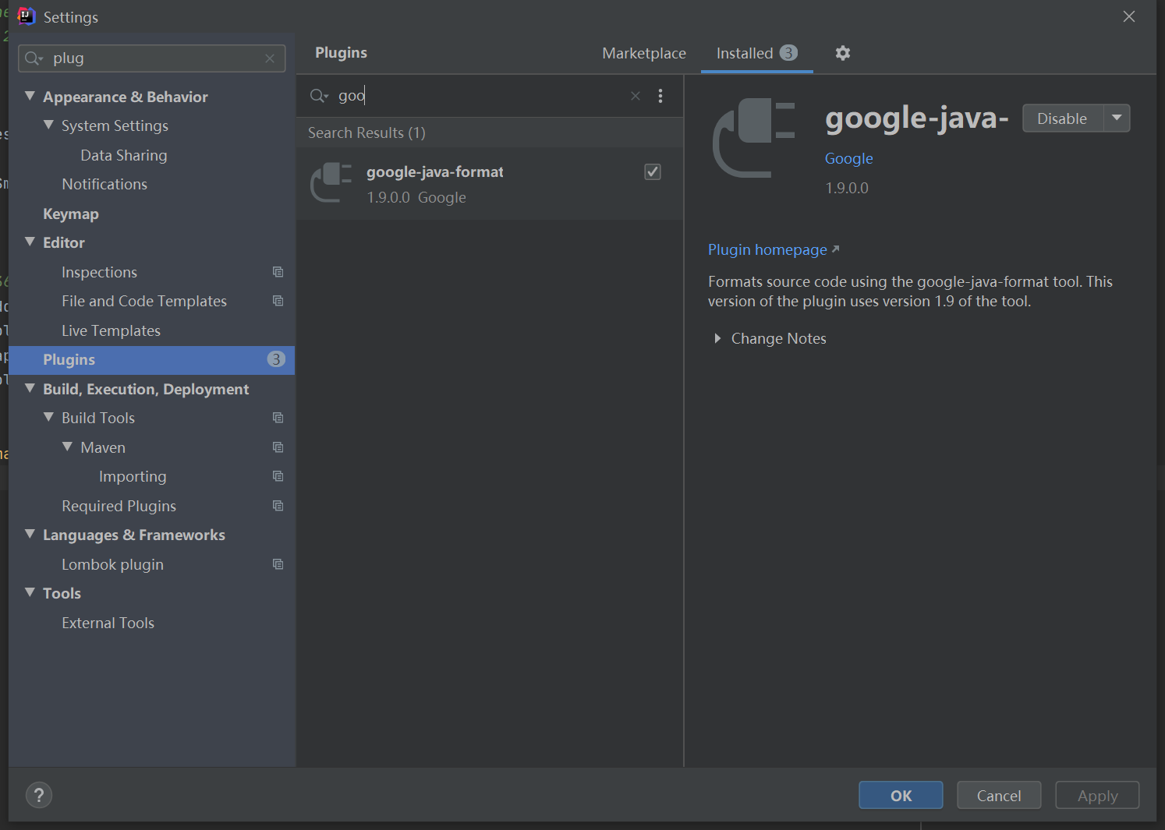Switch to the Marketplace tab
The height and width of the screenshot is (830, 1165).
(x=643, y=53)
